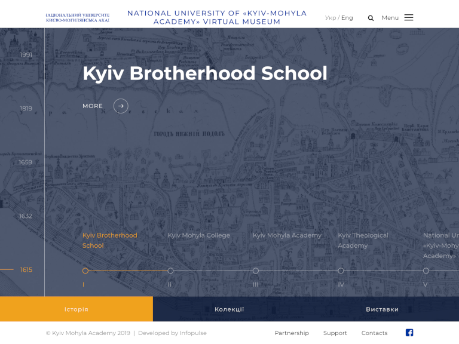
Task: Open the Contacts footer link
Action: pos(374,333)
